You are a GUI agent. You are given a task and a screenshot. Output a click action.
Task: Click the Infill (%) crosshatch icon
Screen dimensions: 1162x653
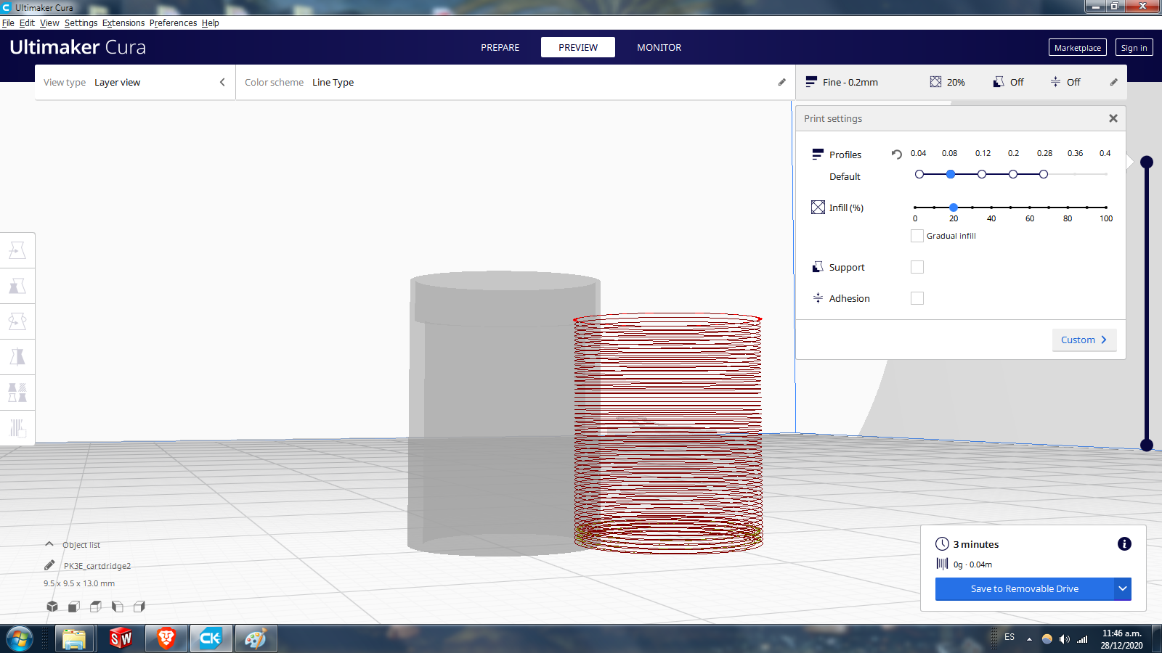point(818,208)
